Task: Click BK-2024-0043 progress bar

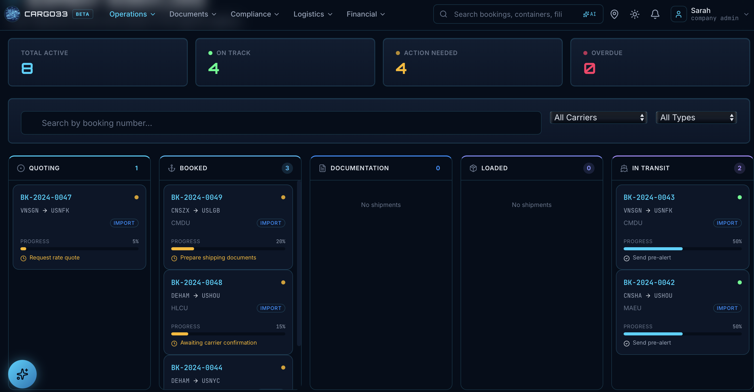Action: click(682, 249)
